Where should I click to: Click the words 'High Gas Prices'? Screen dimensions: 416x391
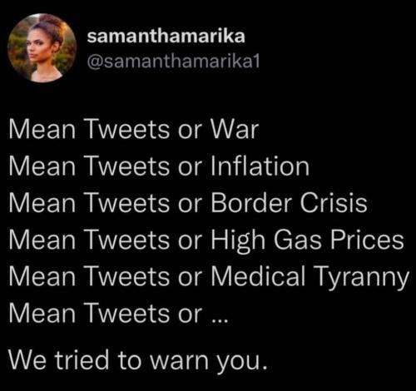click(x=308, y=240)
